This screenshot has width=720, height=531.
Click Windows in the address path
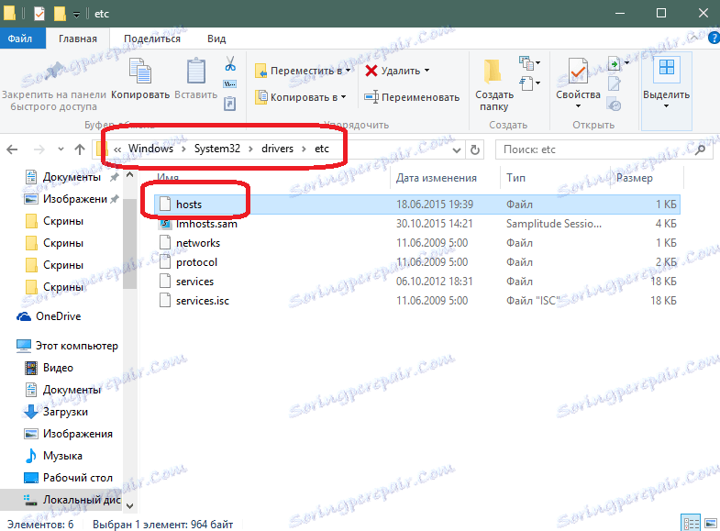pos(150,149)
